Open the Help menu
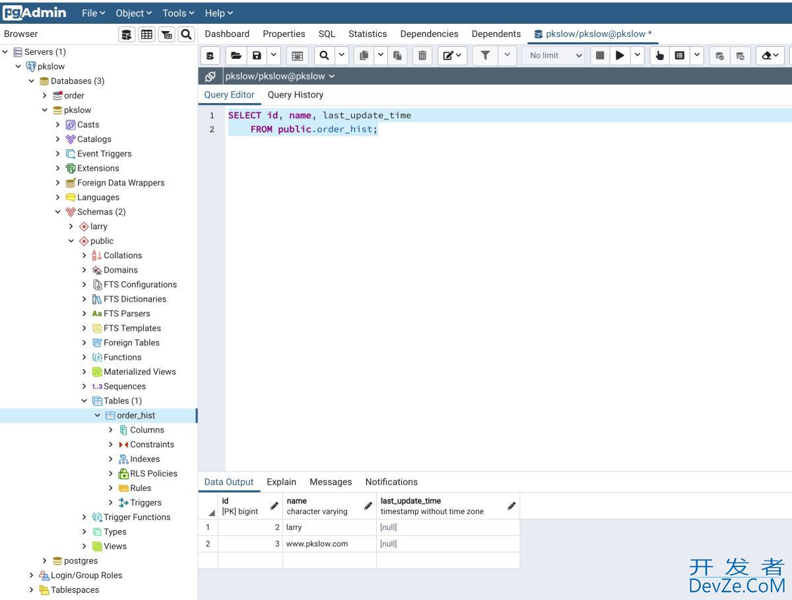Viewport: 792px width, 600px height. [x=218, y=13]
